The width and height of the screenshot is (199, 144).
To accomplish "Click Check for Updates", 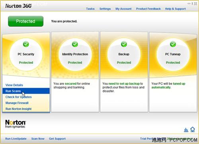I will (x=19, y=97).
